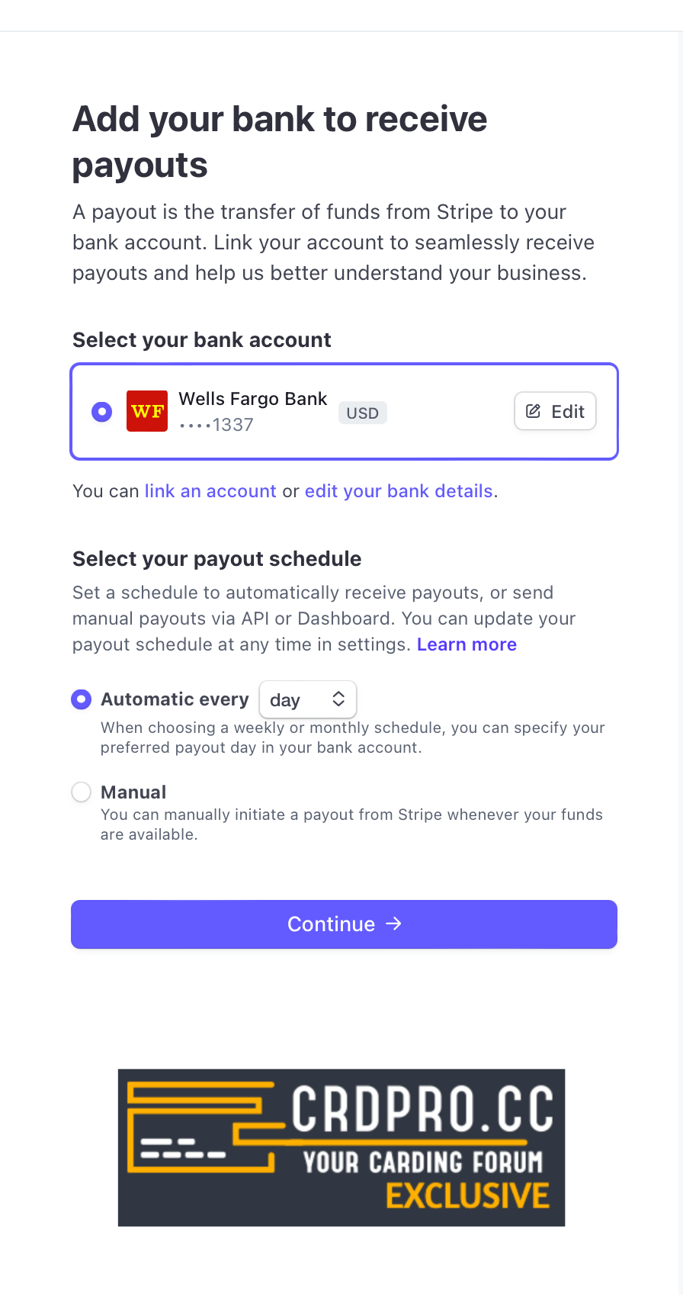Click the Add your bank heading
This screenshot has width=683, height=1295.
click(280, 142)
